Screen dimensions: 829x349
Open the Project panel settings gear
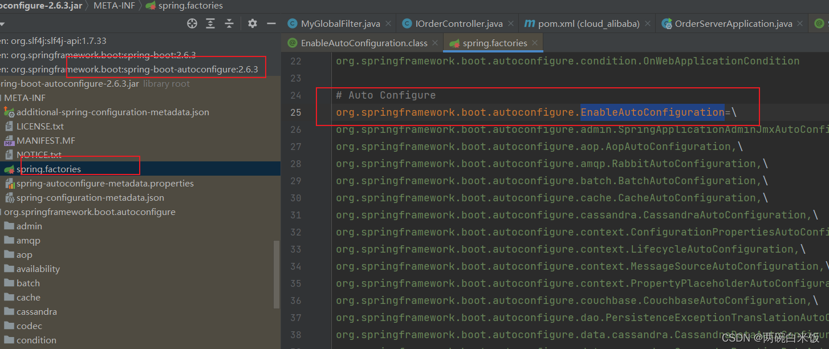(252, 23)
